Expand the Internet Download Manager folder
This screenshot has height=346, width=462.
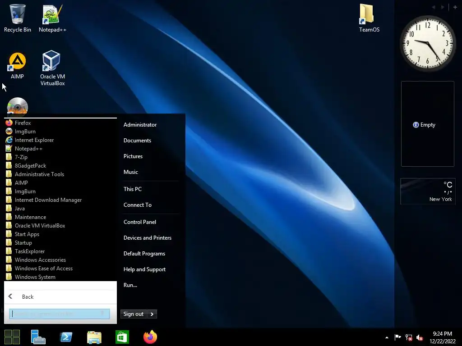[60, 200]
